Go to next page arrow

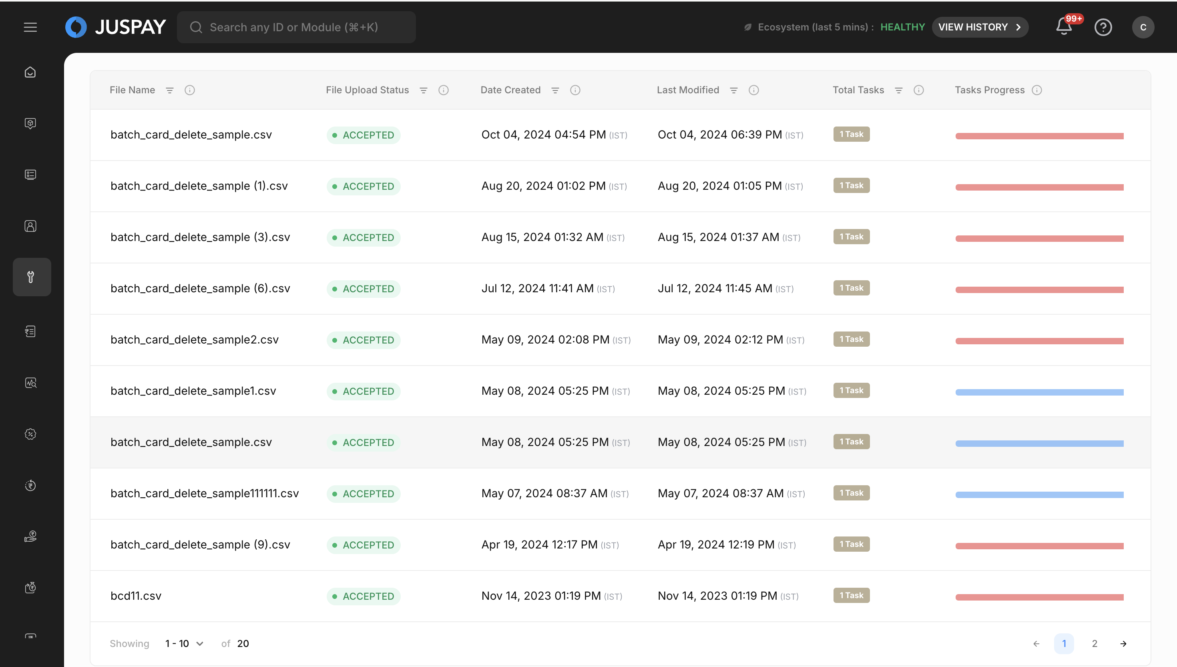click(x=1123, y=643)
